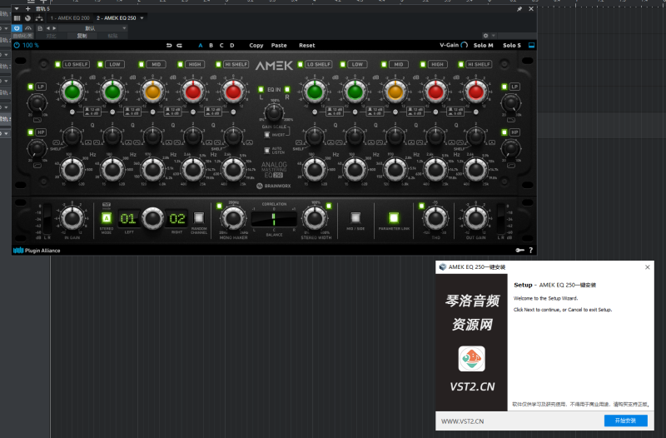
Task: Click the OUT GAIN knob
Action: click(x=475, y=218)
